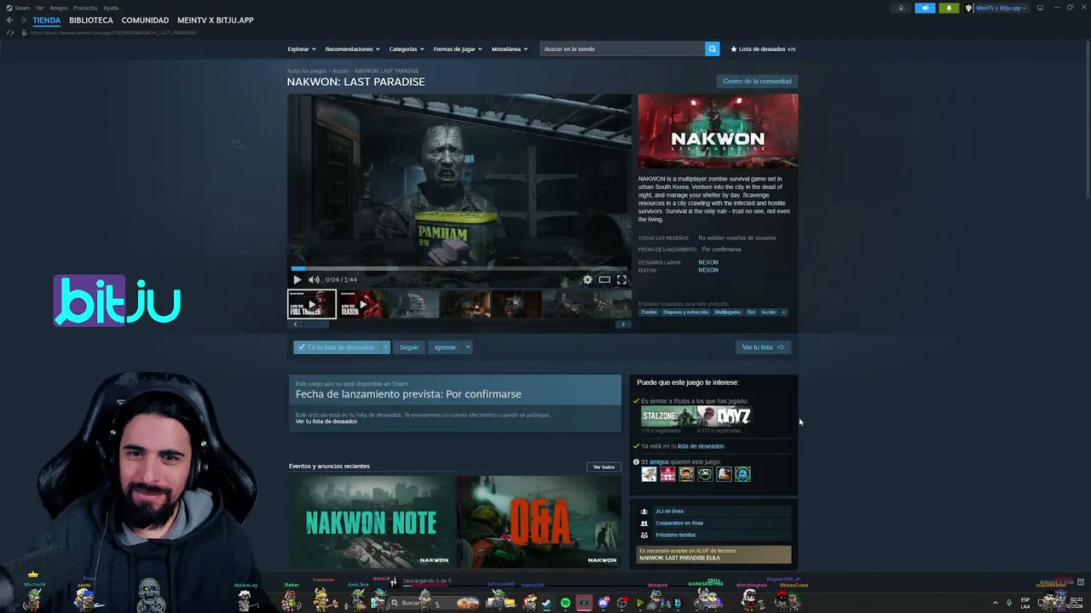This screenshot has width=1091, height=613.
Task: Expand the Categorías dropdown
Action: tap(407, 49)
